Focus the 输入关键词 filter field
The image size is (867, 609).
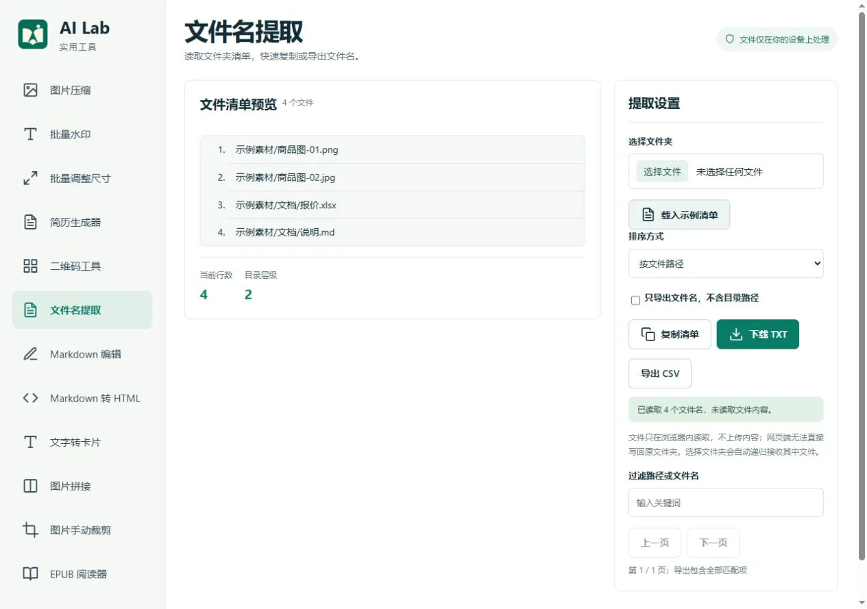click(x=726, y=502)
